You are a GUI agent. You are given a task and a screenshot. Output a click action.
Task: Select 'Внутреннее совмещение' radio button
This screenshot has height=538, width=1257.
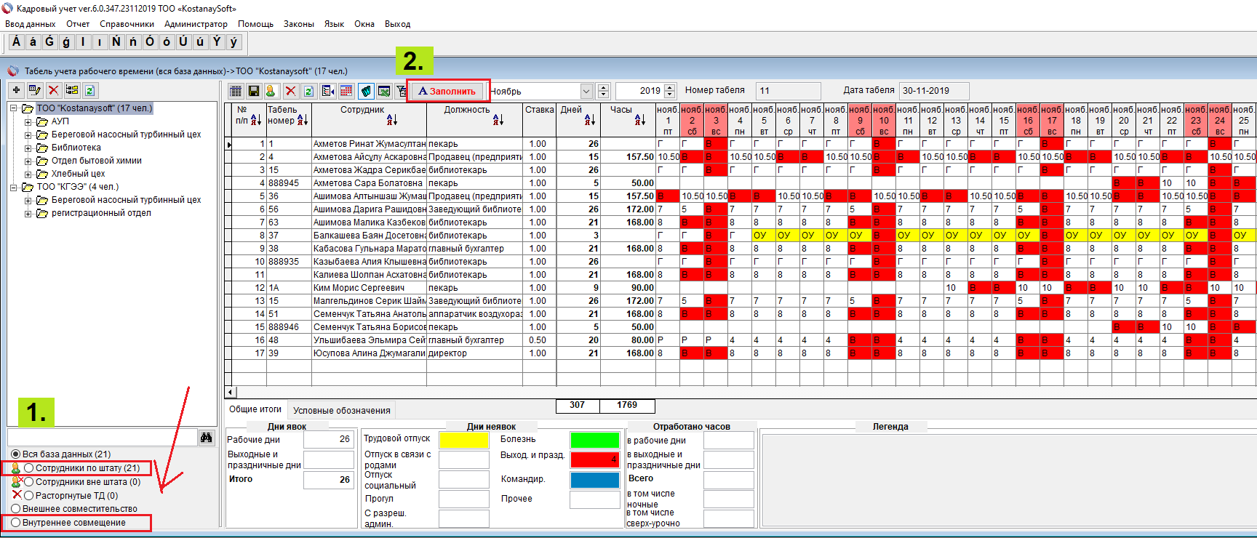pos(15,523)
